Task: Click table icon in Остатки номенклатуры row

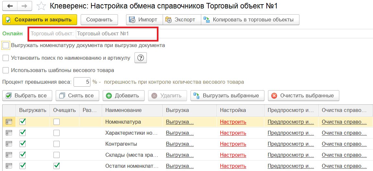Action: [9, 166]
